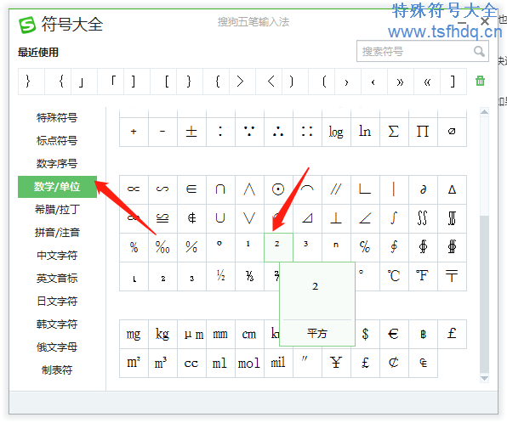Insert the Euro € currency symbol
Image resolution: width=507 pixels, height=423 pixels.
point(394,334)
